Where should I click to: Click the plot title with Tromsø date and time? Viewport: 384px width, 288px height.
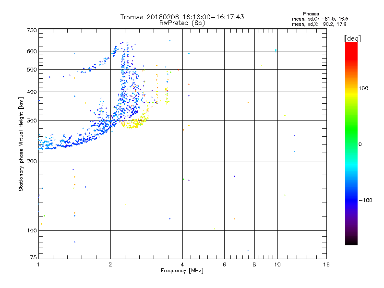point(182,17)
